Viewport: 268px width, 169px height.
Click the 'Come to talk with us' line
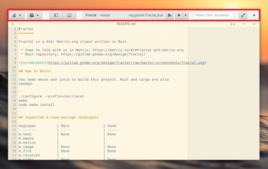102,50
